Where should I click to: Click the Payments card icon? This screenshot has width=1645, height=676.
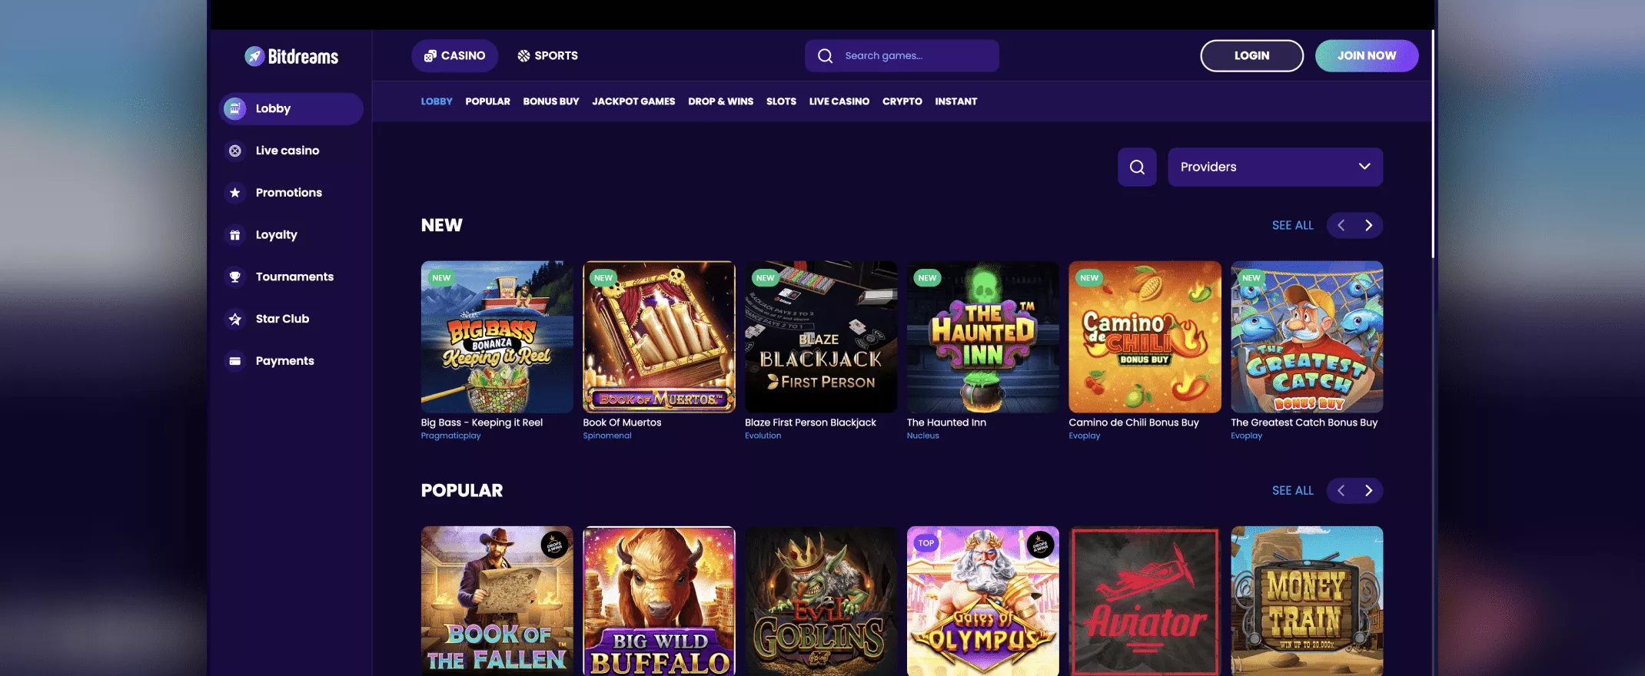(x=235, y=361)
